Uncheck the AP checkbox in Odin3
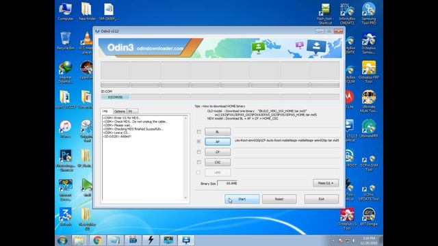 tap(199, 141)
